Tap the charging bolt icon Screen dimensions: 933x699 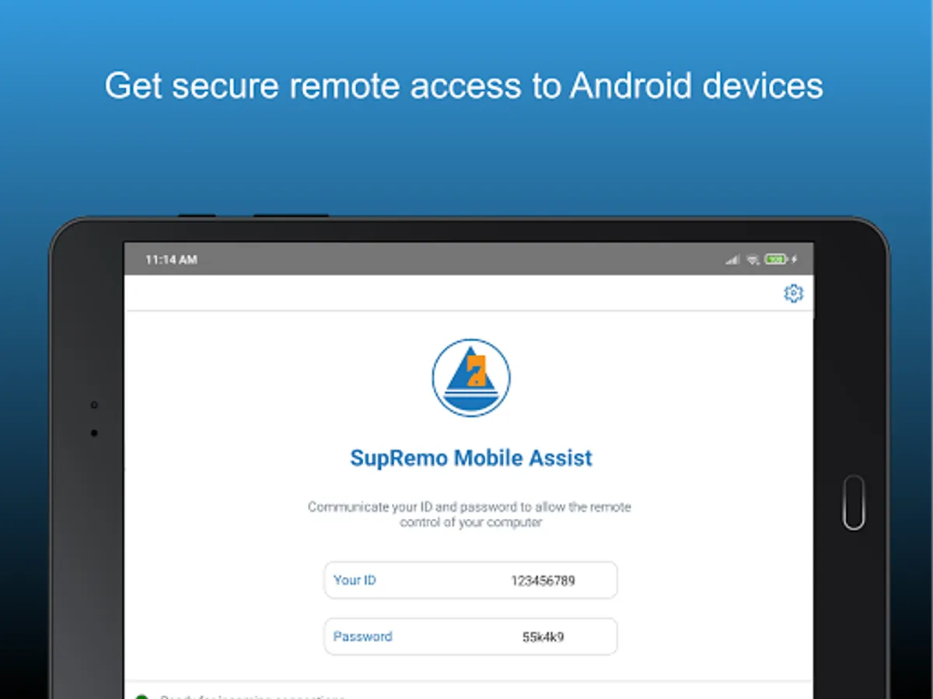click(794, 259)
